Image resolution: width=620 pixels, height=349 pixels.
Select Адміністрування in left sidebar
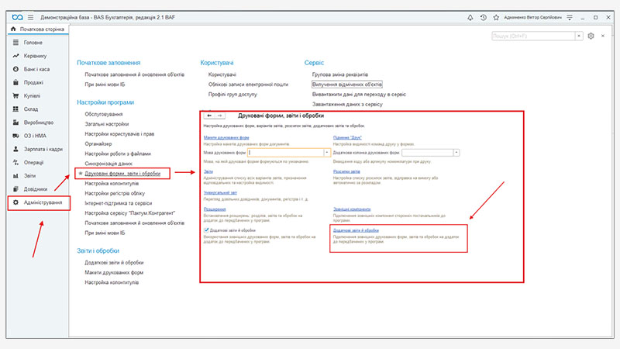click(43, 202)
